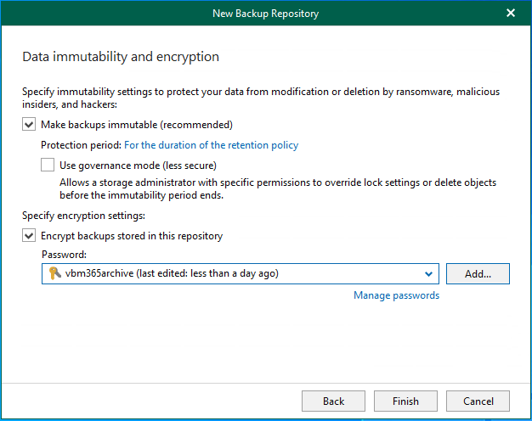Click the Password: field label
532x421 pixels.
pos(63,254)
